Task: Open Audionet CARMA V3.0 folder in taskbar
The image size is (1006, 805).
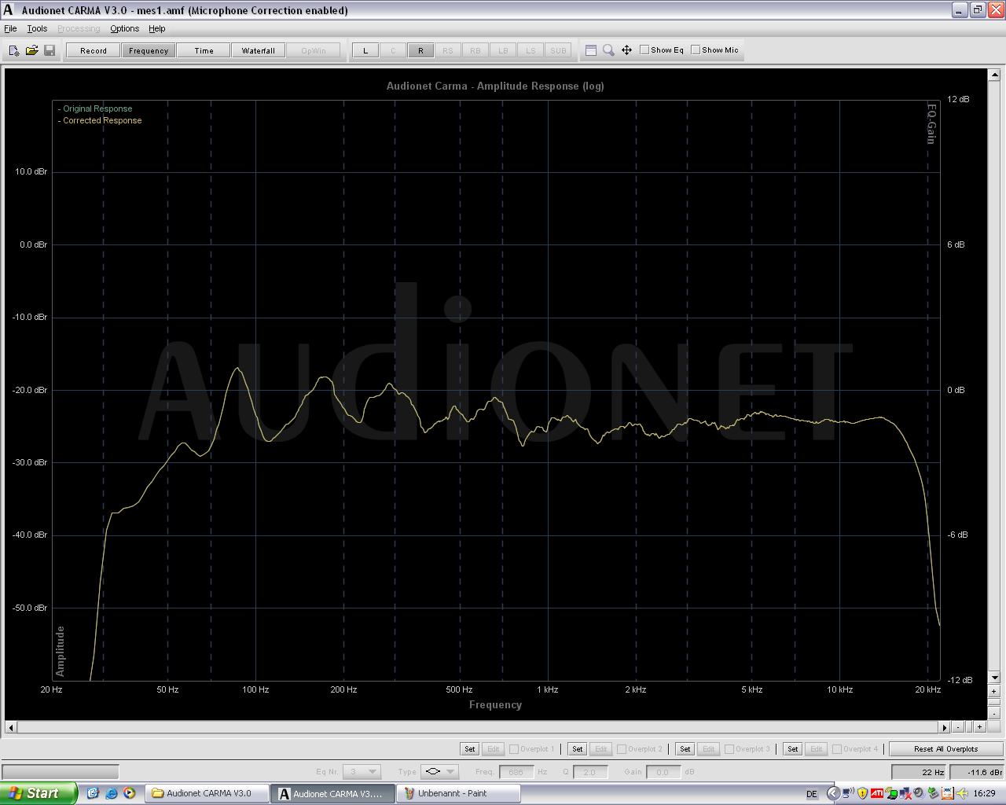Action: (207, 793)
